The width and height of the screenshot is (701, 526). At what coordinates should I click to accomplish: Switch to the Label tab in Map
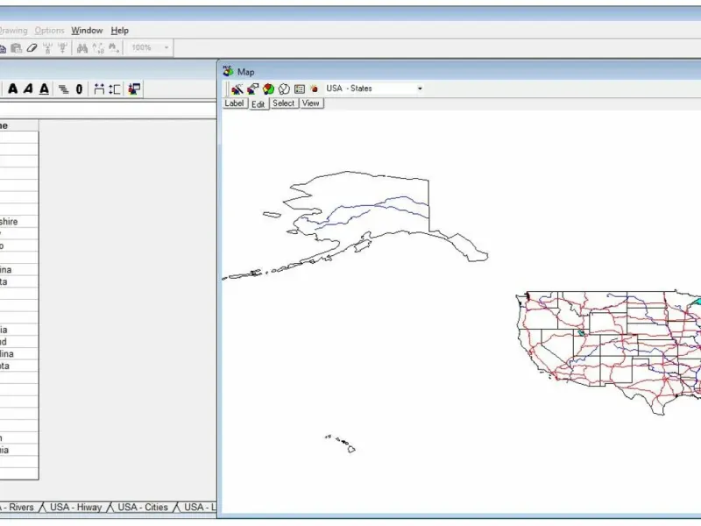(x=234, y=103)
